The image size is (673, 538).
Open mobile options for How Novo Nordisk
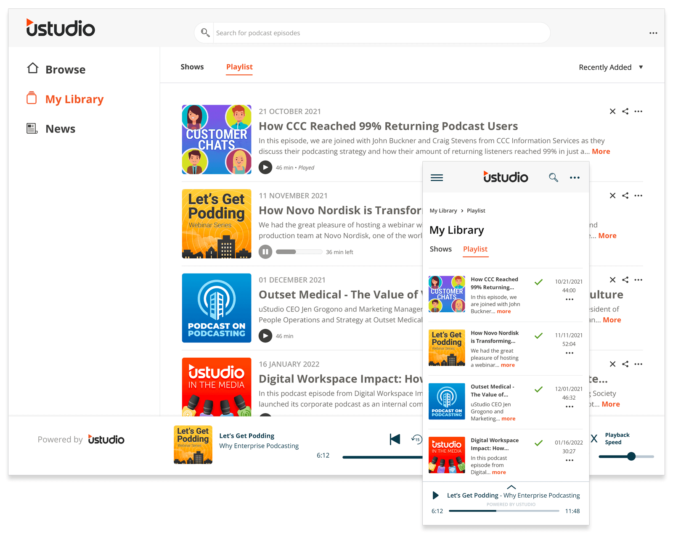pos(570,353)
